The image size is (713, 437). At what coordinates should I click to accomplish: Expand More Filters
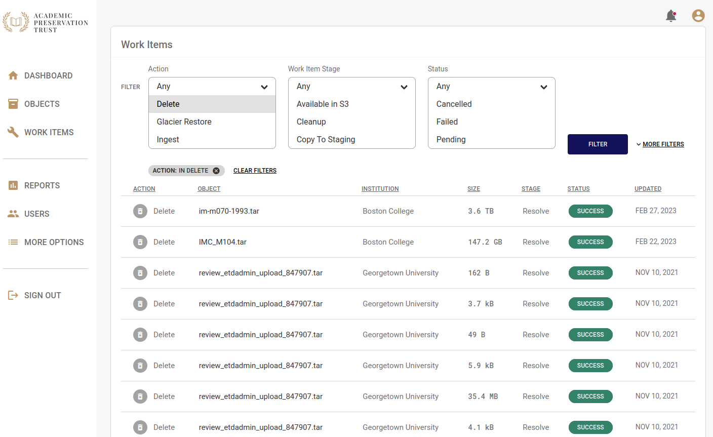[x=660, y=144]
